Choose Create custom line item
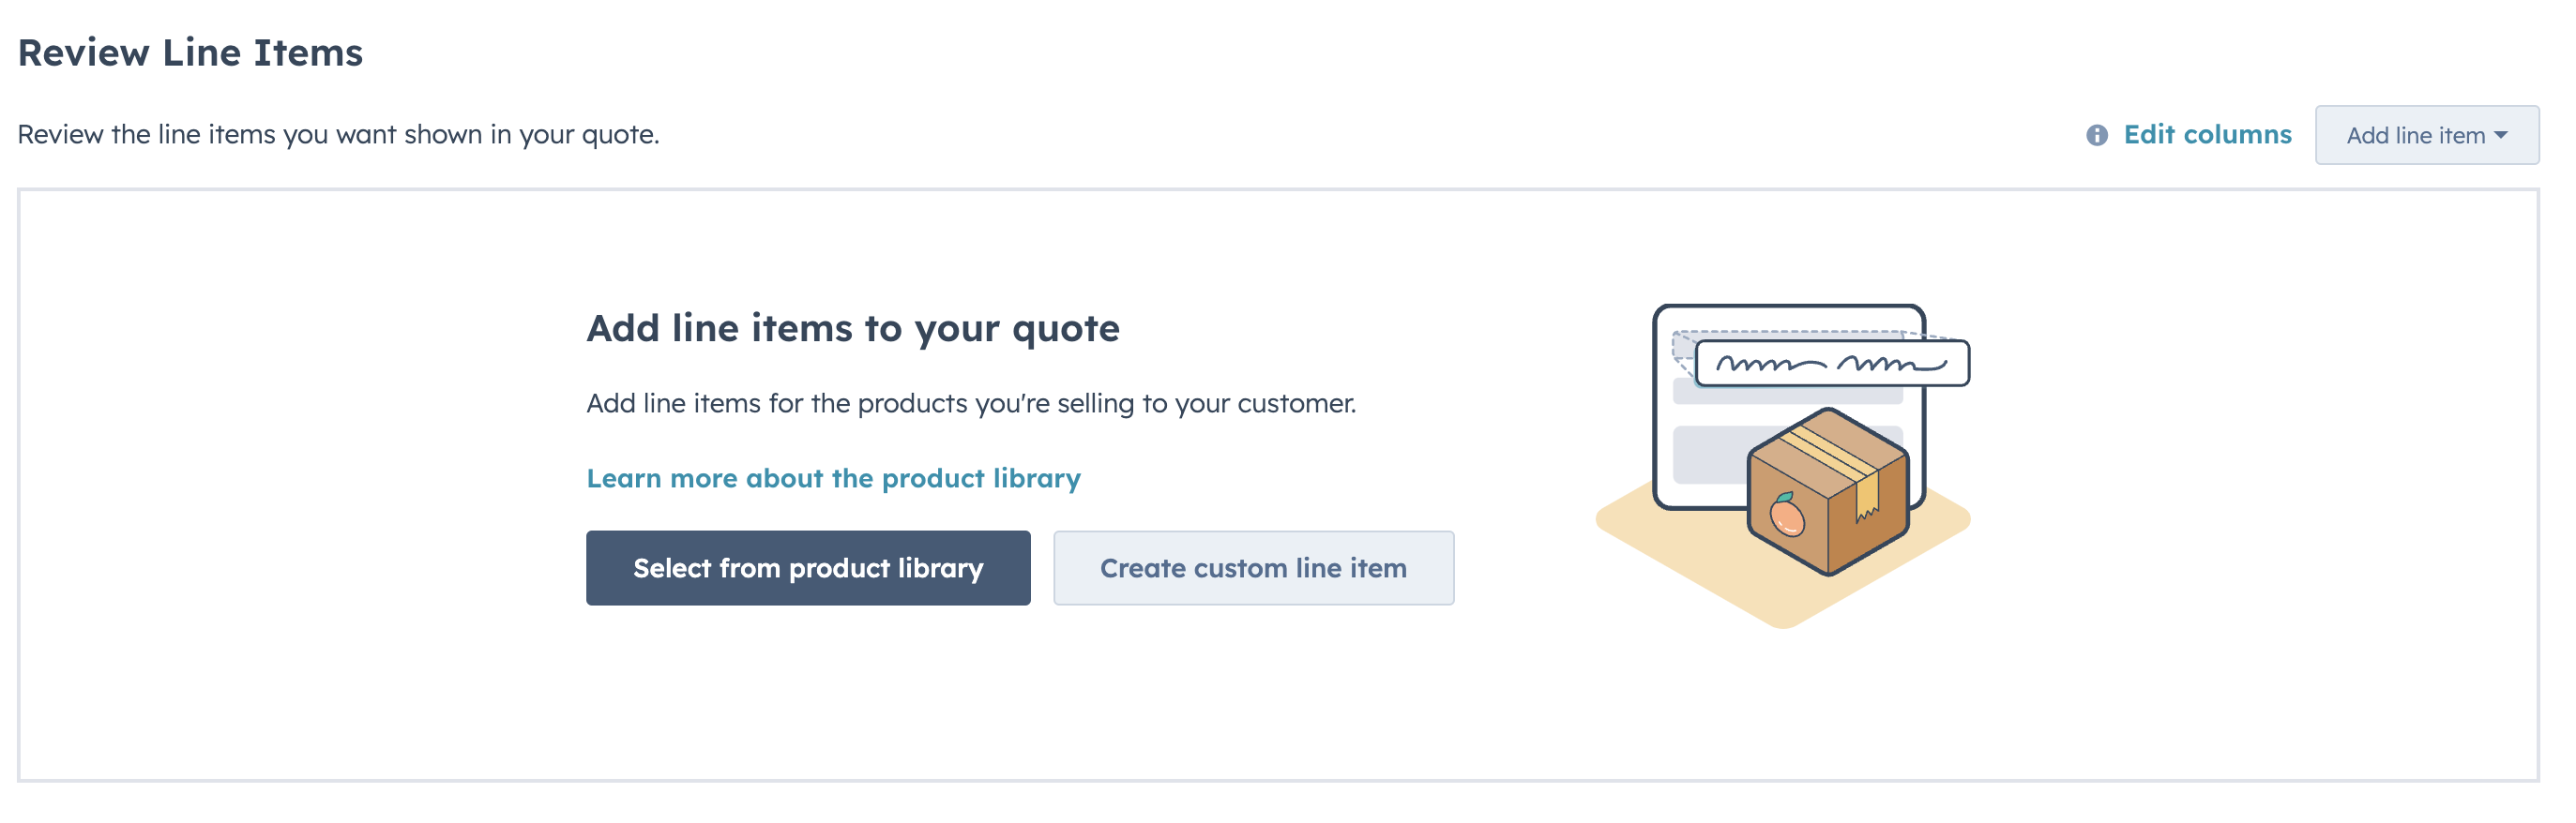 click(x=1253, y=568)
